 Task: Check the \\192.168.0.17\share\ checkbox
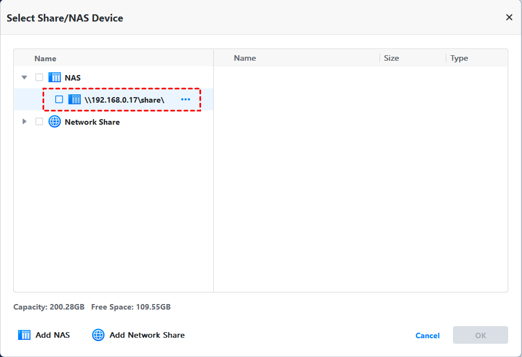(x=59, y=100)
